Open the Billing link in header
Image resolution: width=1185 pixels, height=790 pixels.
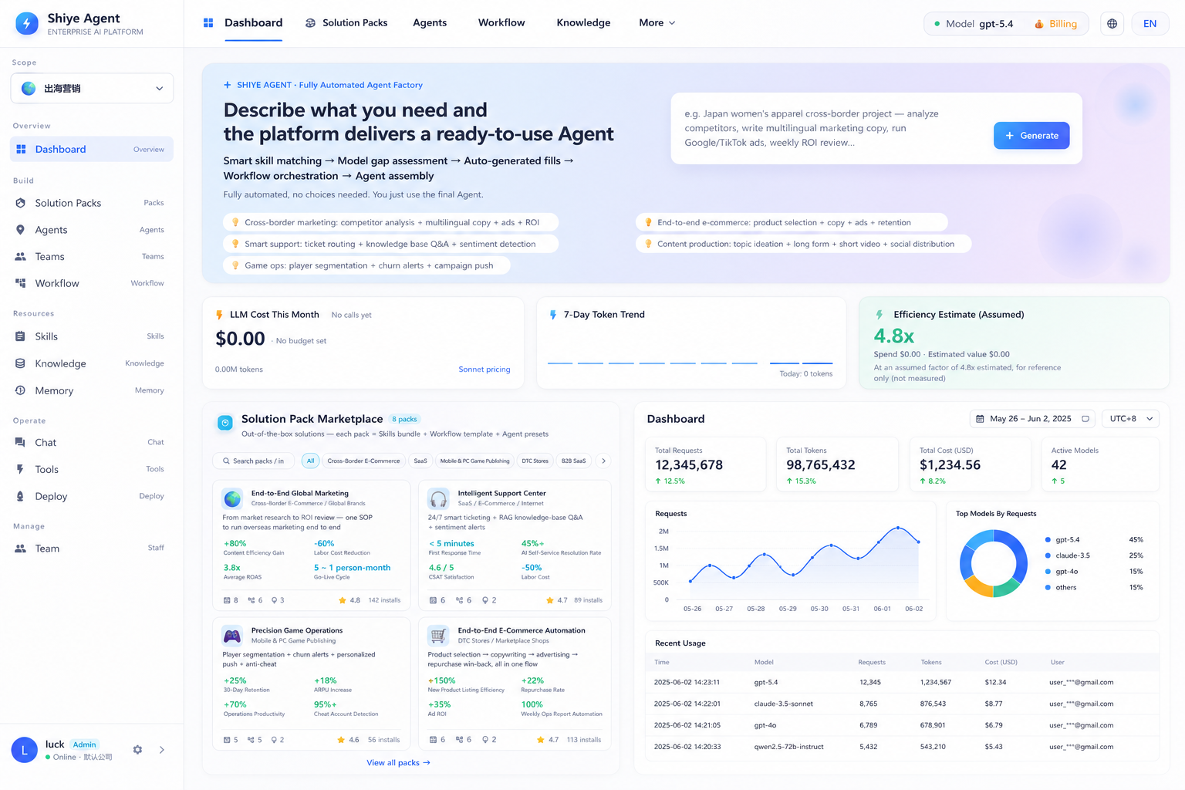click(1056, 24)
